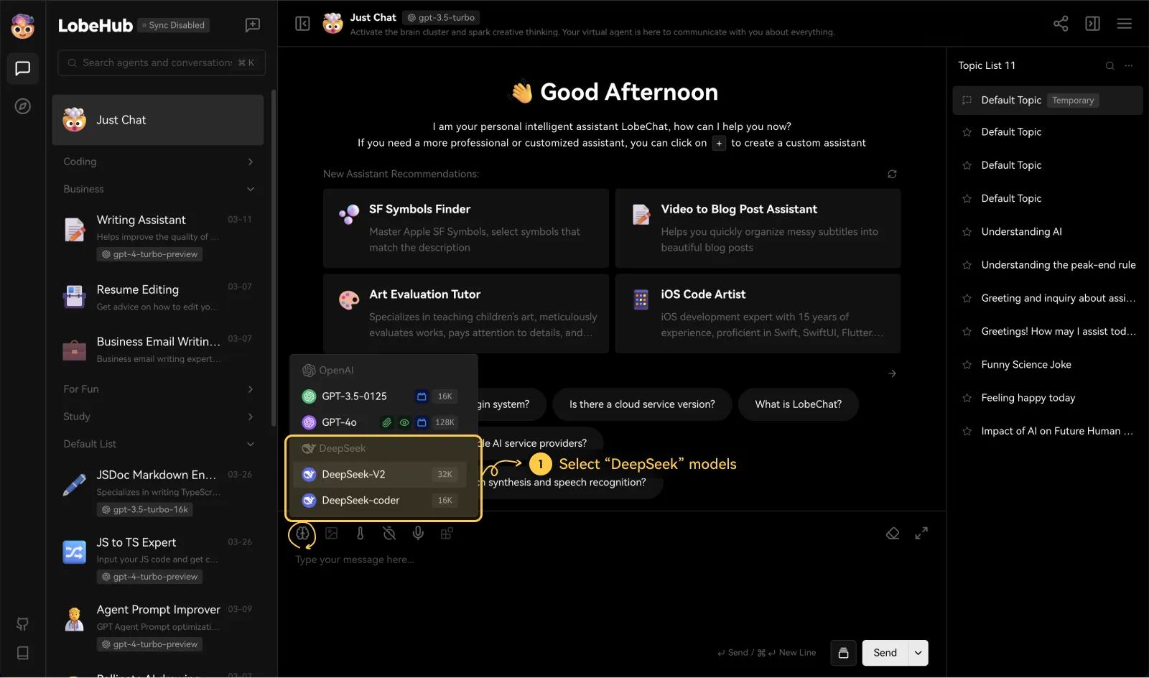Open the SF Symbols Finder card
This screenshot has width=1149, height=678.
466,228
